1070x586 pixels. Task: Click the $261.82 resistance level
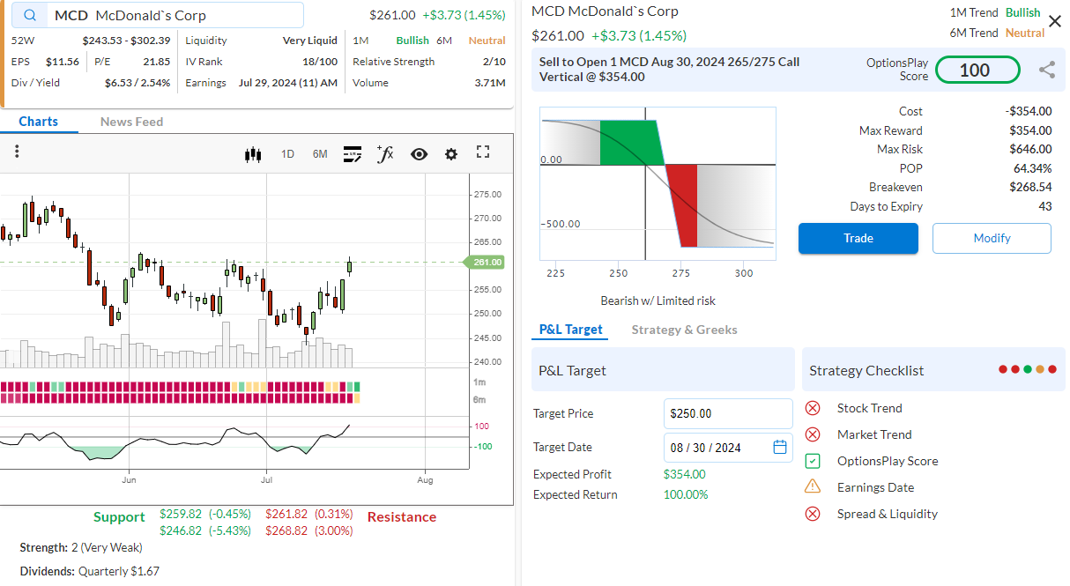308,514
